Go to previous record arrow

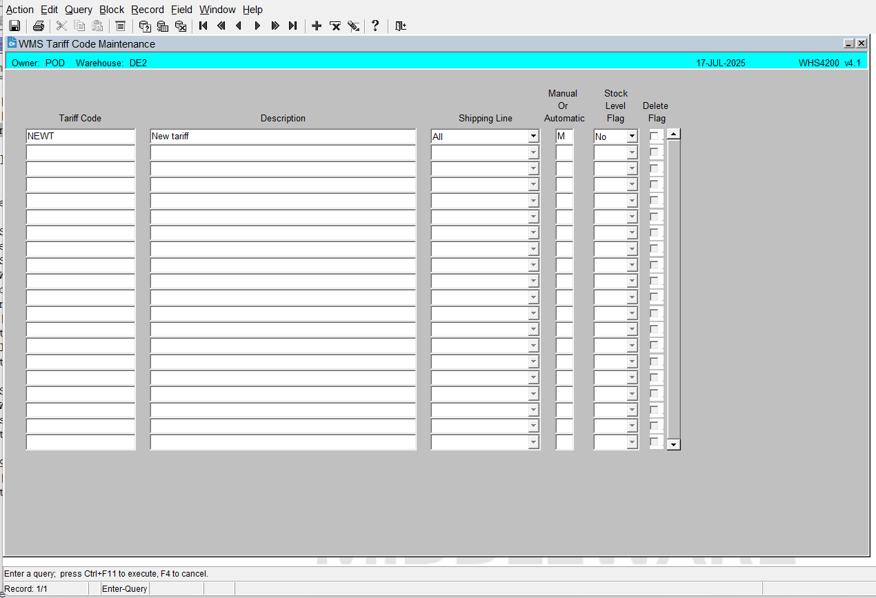[239, 26]
